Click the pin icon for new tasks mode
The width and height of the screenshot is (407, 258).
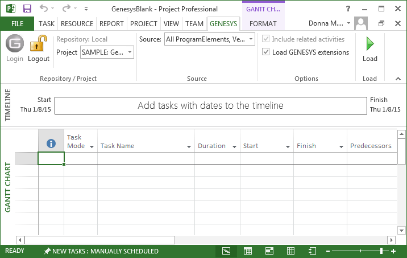[47, 251]
